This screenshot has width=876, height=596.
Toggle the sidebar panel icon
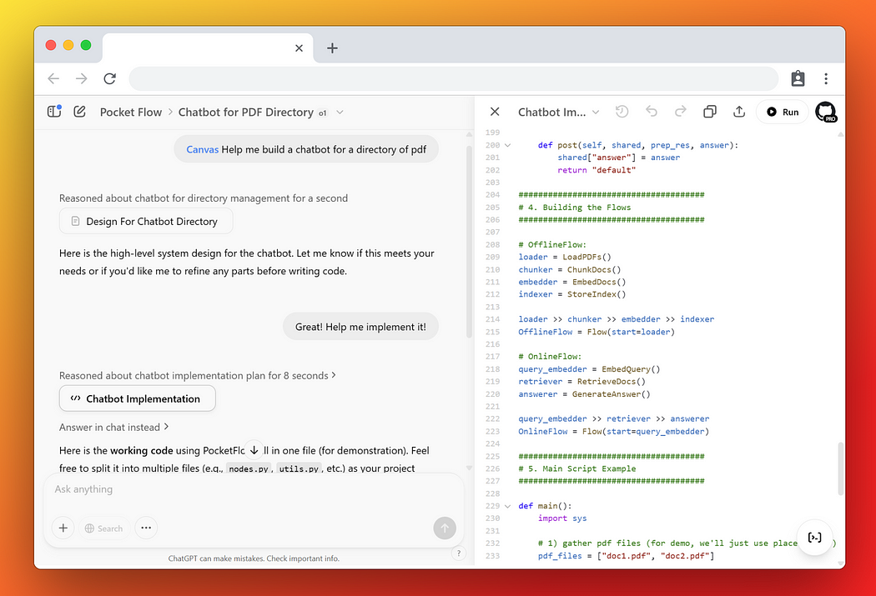(54, 112)
